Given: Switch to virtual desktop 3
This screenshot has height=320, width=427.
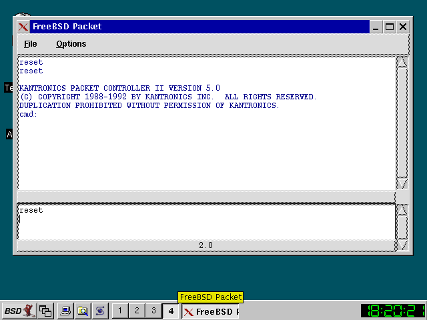Looking at the screenshot, I should pos(153,311).
